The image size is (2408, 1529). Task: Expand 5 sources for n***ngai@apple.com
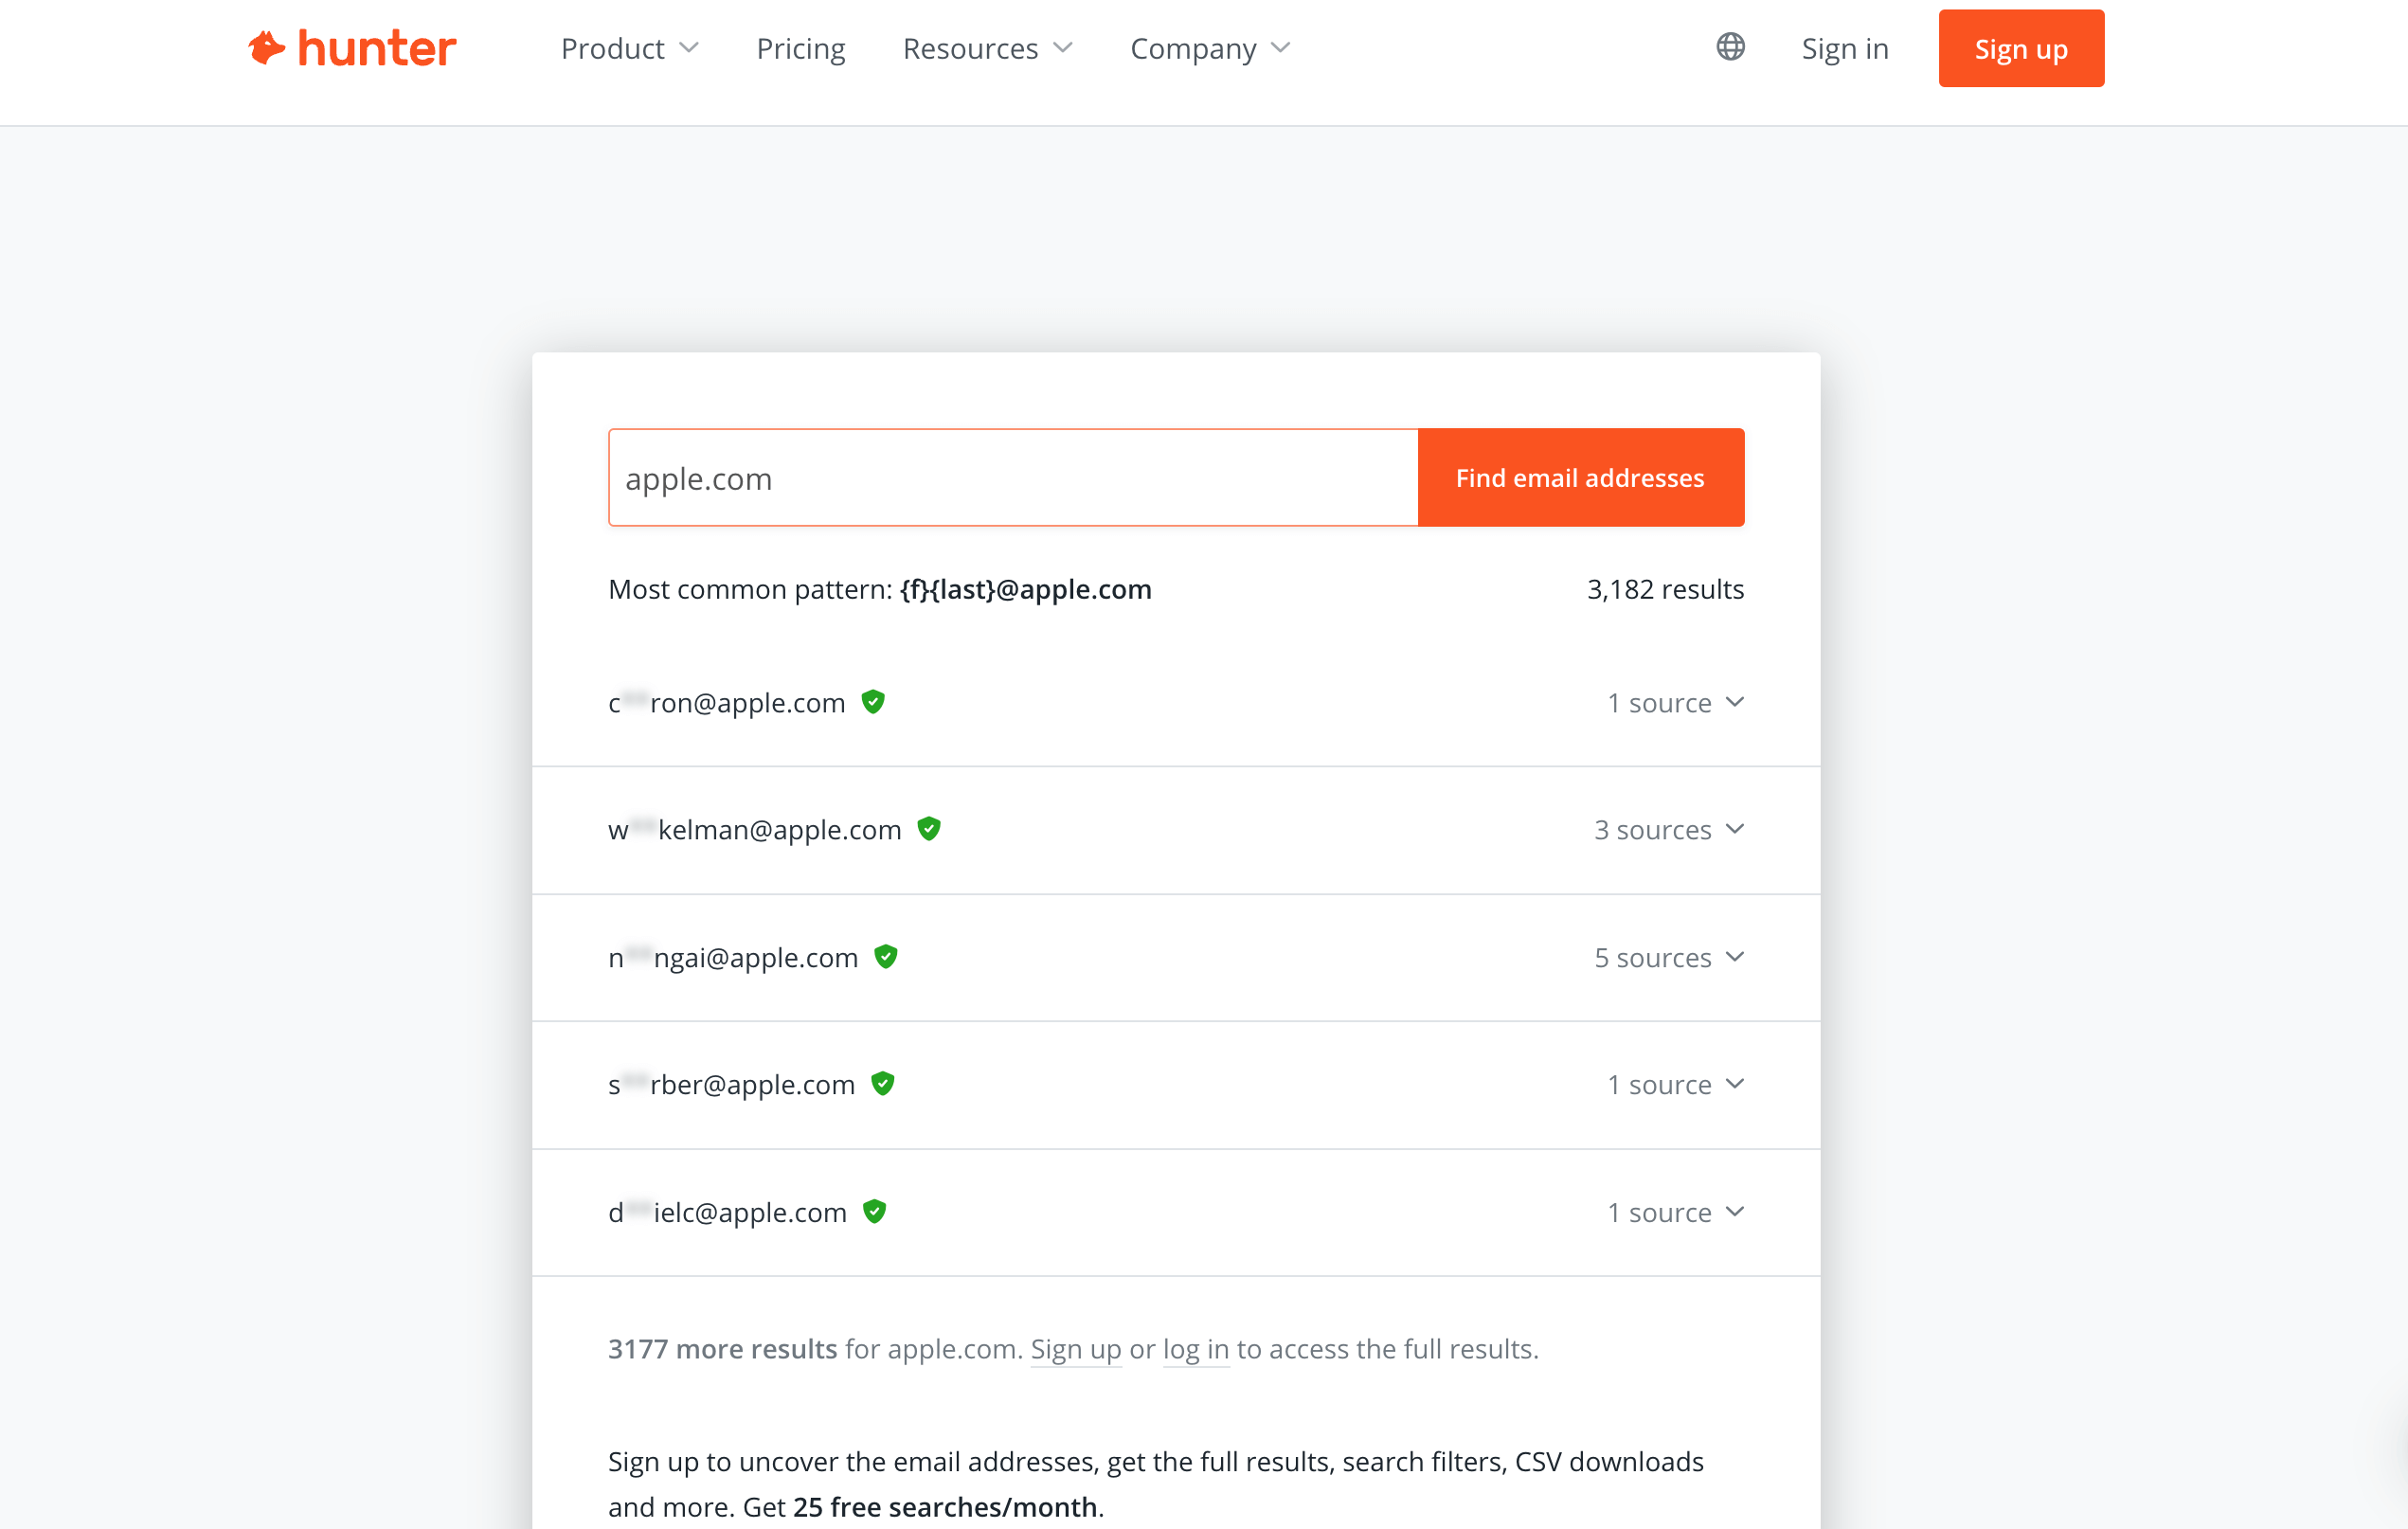[x=1669, y=958]
